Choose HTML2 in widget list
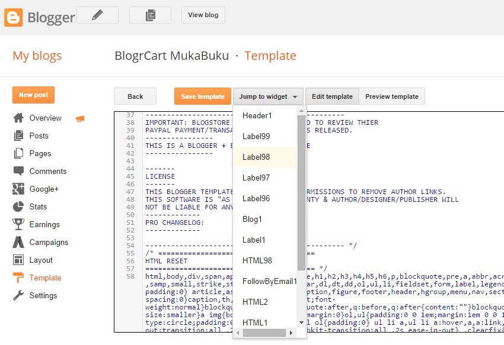 click(x=265, y=302)
